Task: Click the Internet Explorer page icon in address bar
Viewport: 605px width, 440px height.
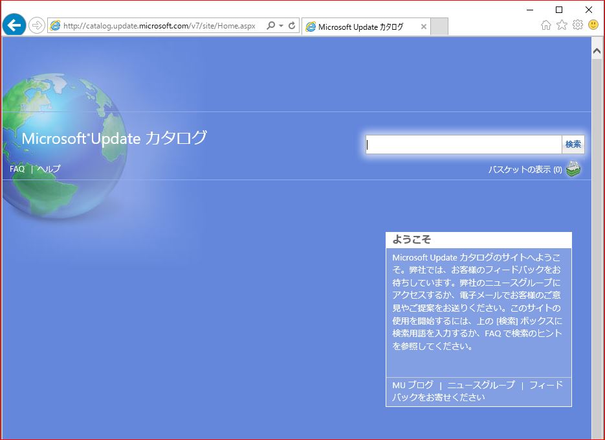Action: (55, 26)
